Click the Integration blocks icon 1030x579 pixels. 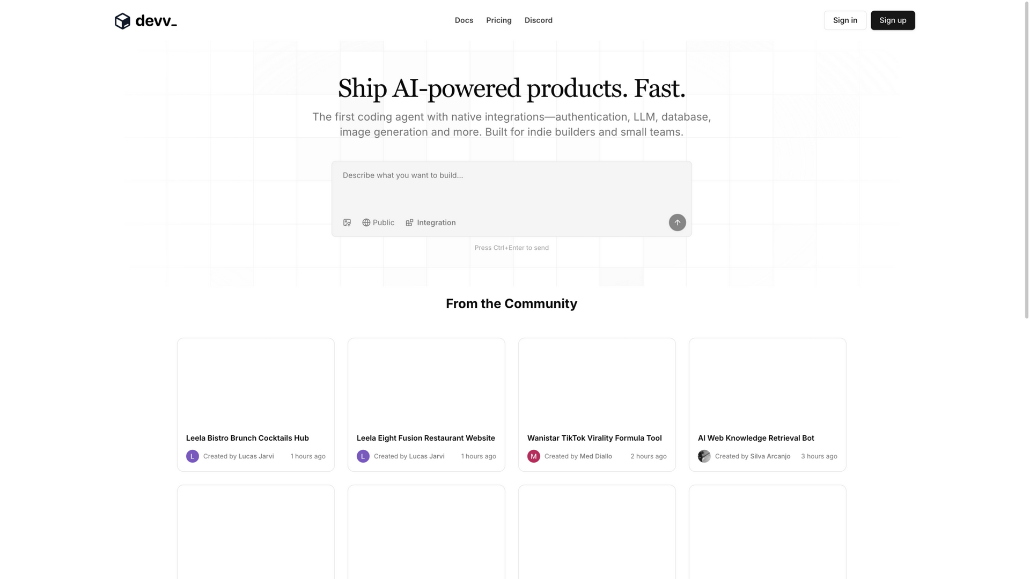[x=409, y=222]
